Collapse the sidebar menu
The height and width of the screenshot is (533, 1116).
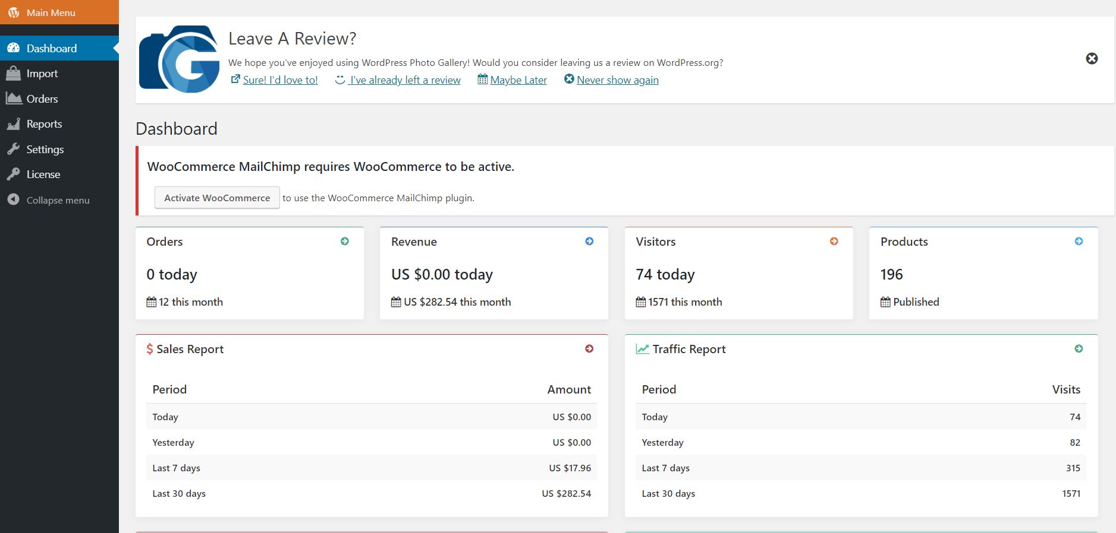click(x=57, y=201)
